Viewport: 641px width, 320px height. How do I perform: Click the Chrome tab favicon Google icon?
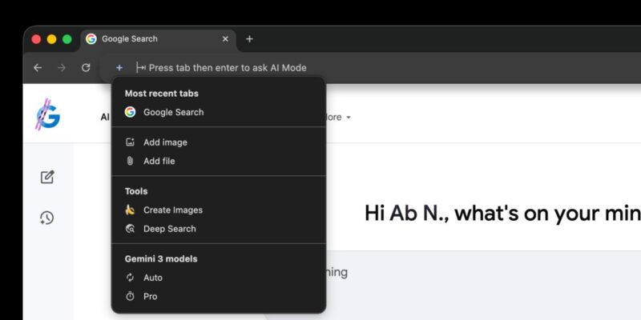(91, 38)
